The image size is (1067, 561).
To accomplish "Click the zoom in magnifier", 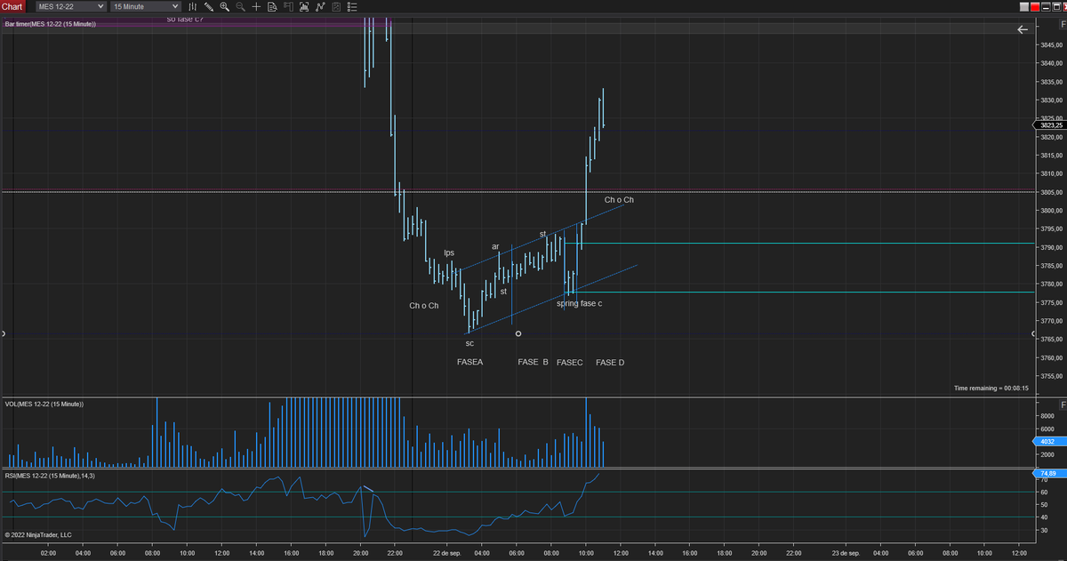I will pyautogui.click(x=225, y=6).
